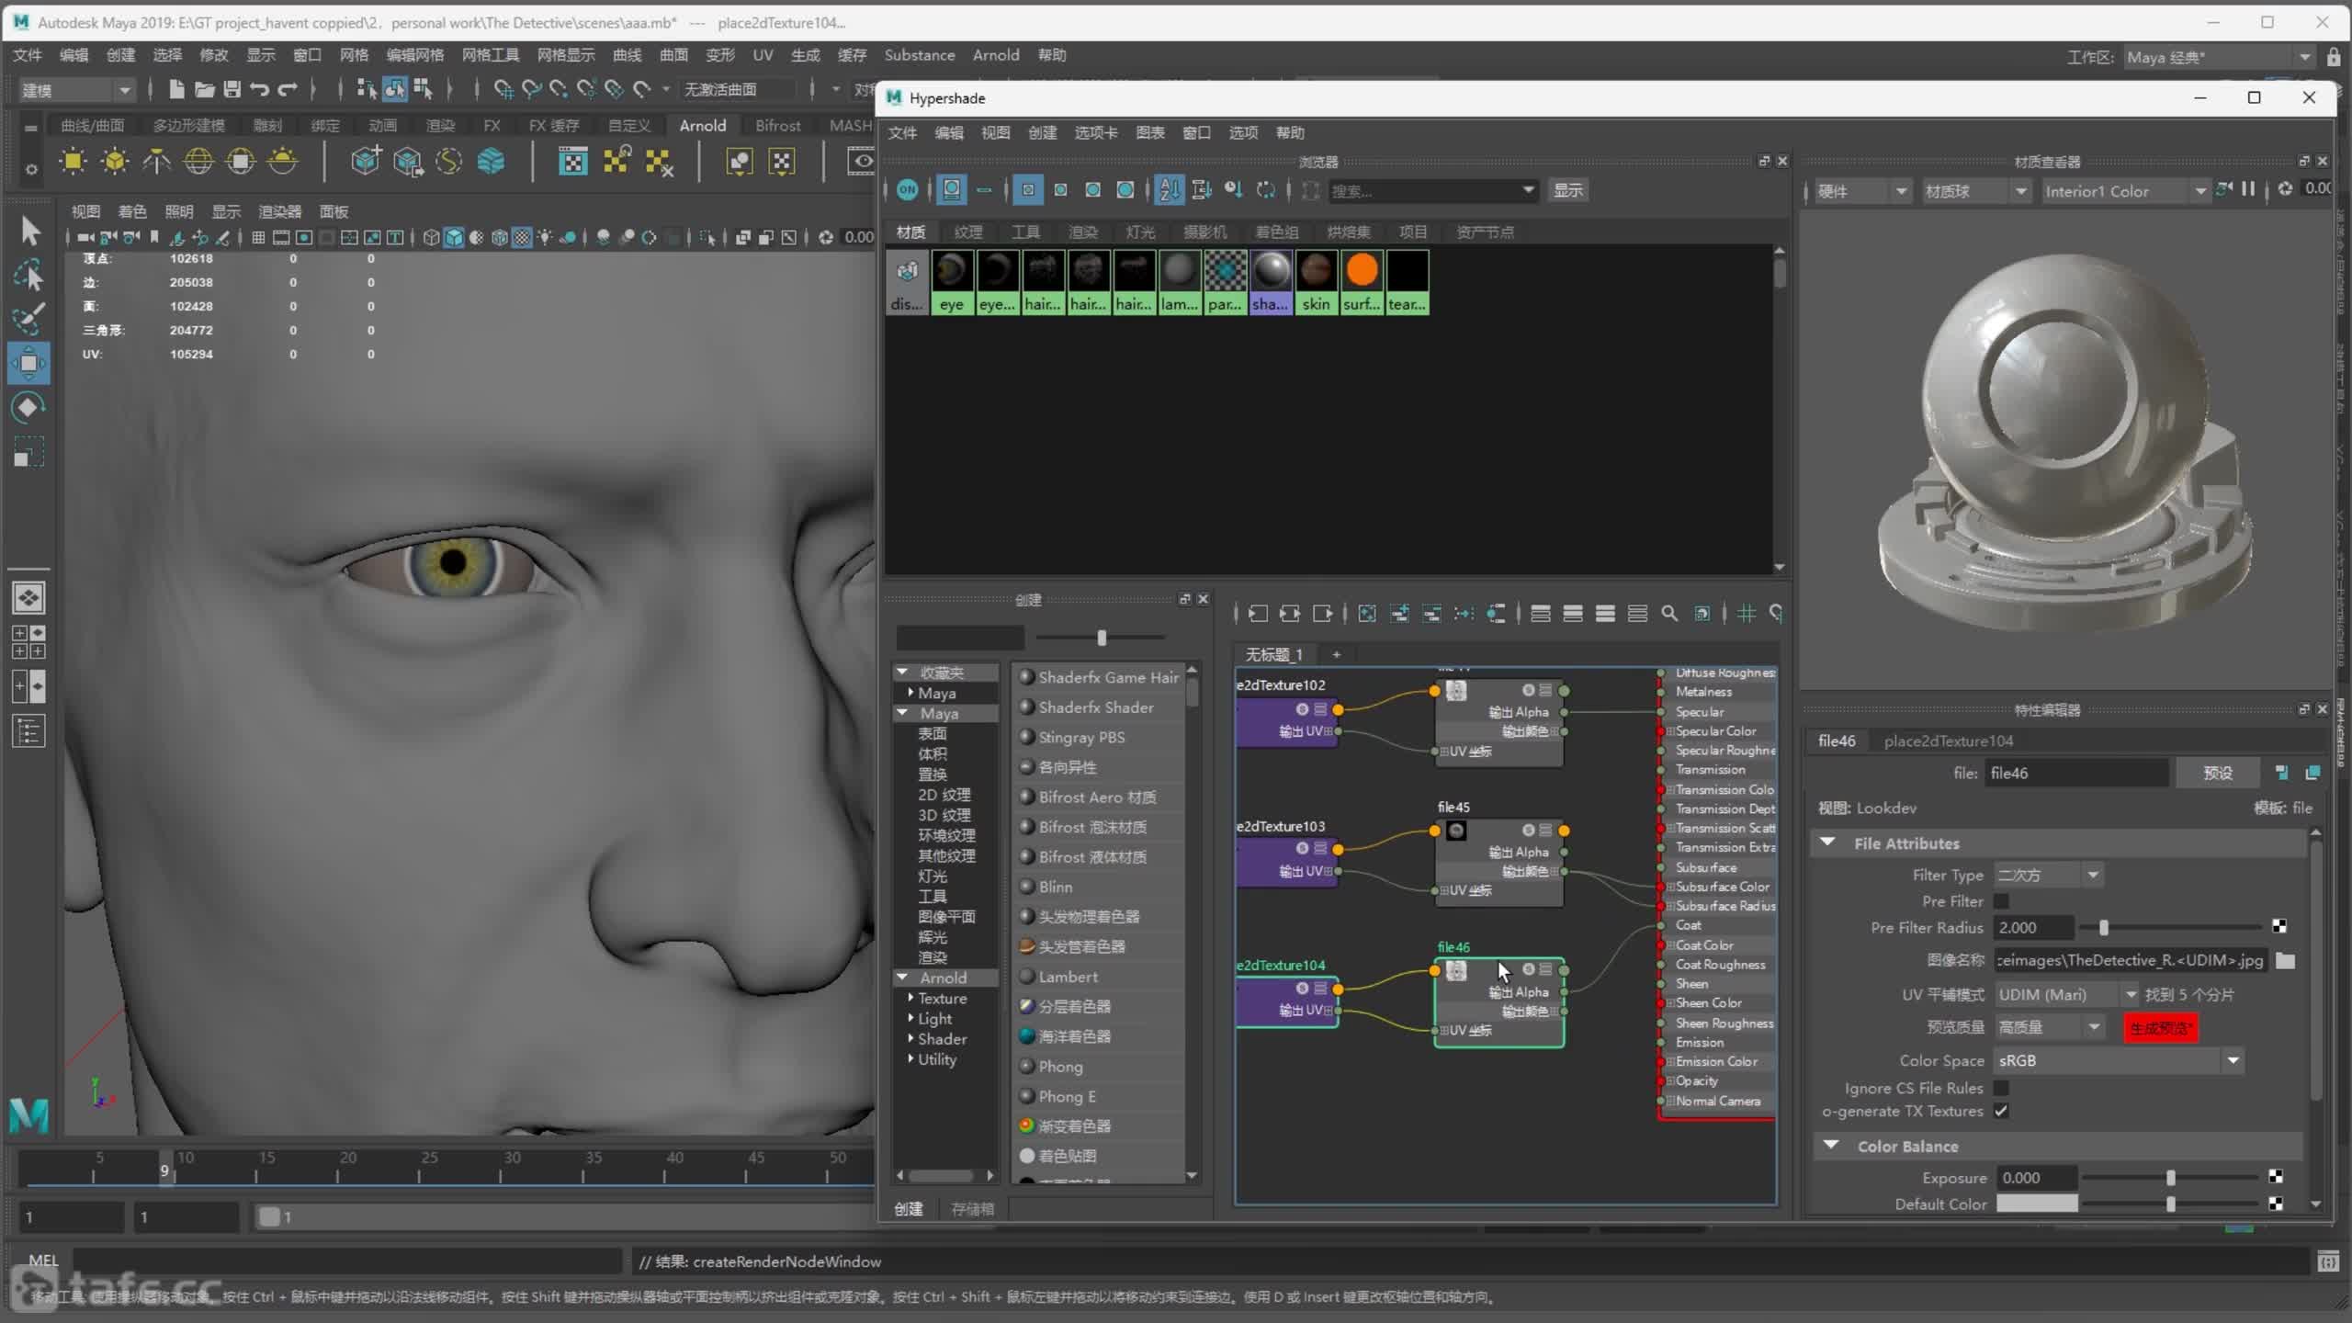Click Pre Filter Radius map button
The image size is (2352, 1323).
(2279, 926)
